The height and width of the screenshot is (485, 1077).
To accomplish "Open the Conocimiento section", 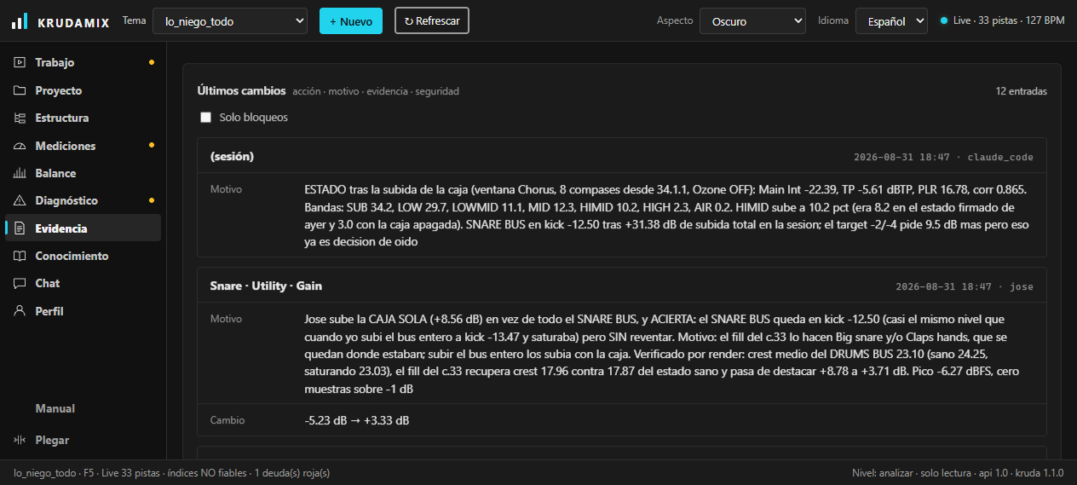I will [84, 256].
